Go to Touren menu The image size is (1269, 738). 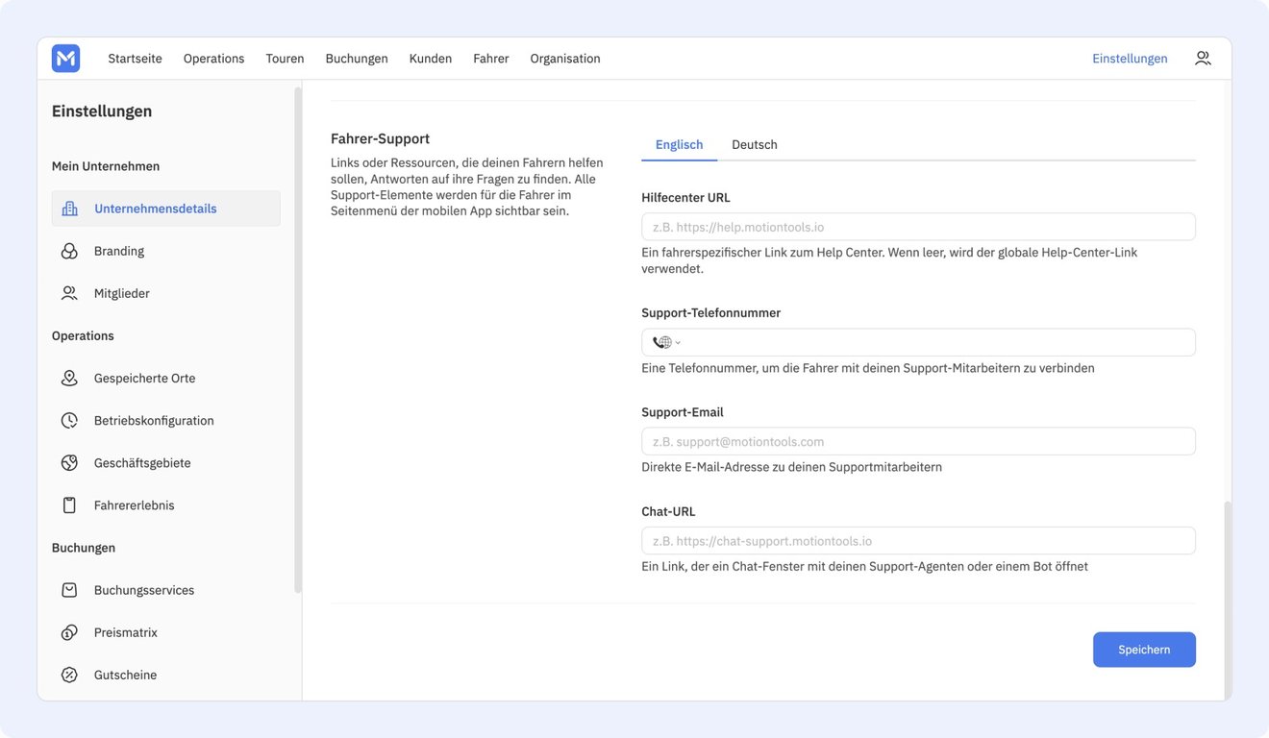[x=285, y=59]
